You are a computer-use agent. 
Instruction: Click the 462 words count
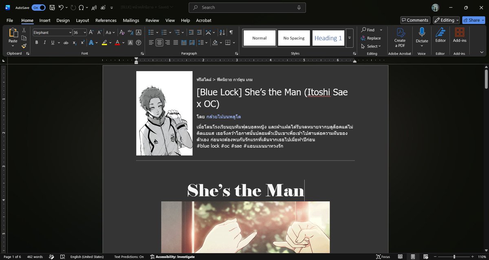pos(35,257)
